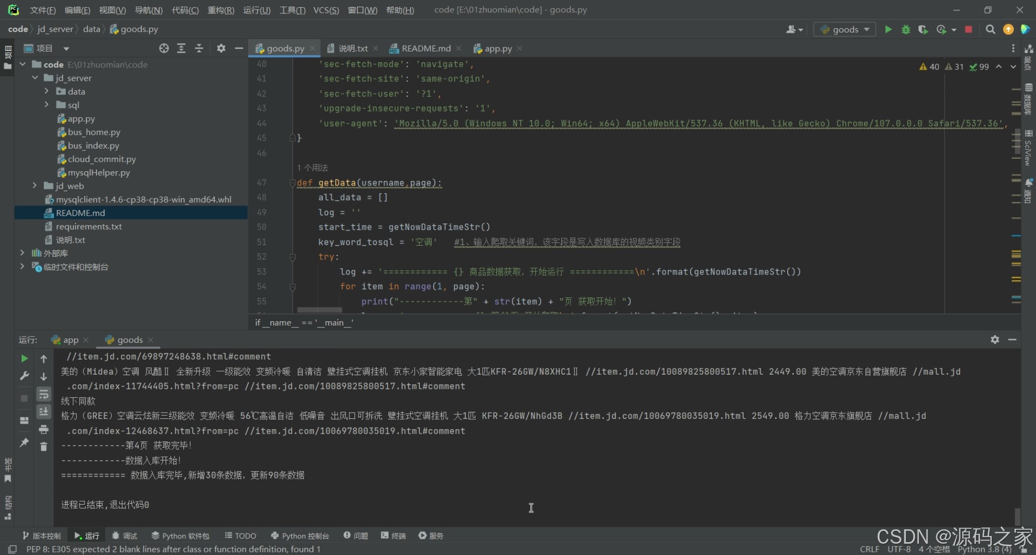Toggle scroll to end in console
This screenshot has height=555, width=1036.
click(44, 412)
